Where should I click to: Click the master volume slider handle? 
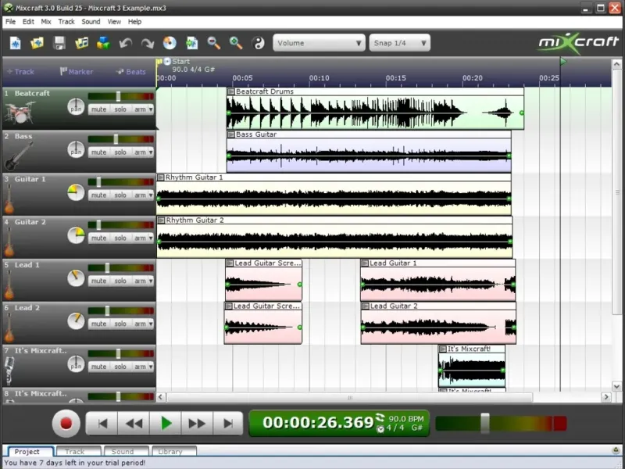point(484,423)
